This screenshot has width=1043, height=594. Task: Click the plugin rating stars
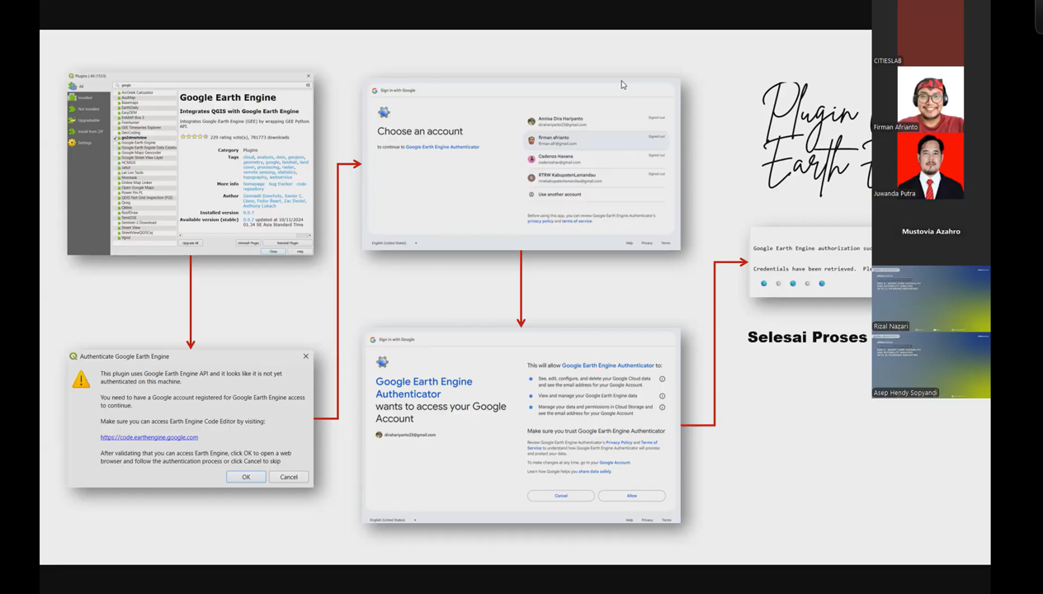194,137
